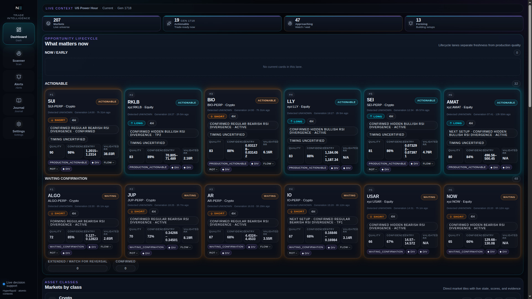The width and height of the screenshot is (532, 299).
Task: Click the 4H tag on NOW card
Action: 472,216
